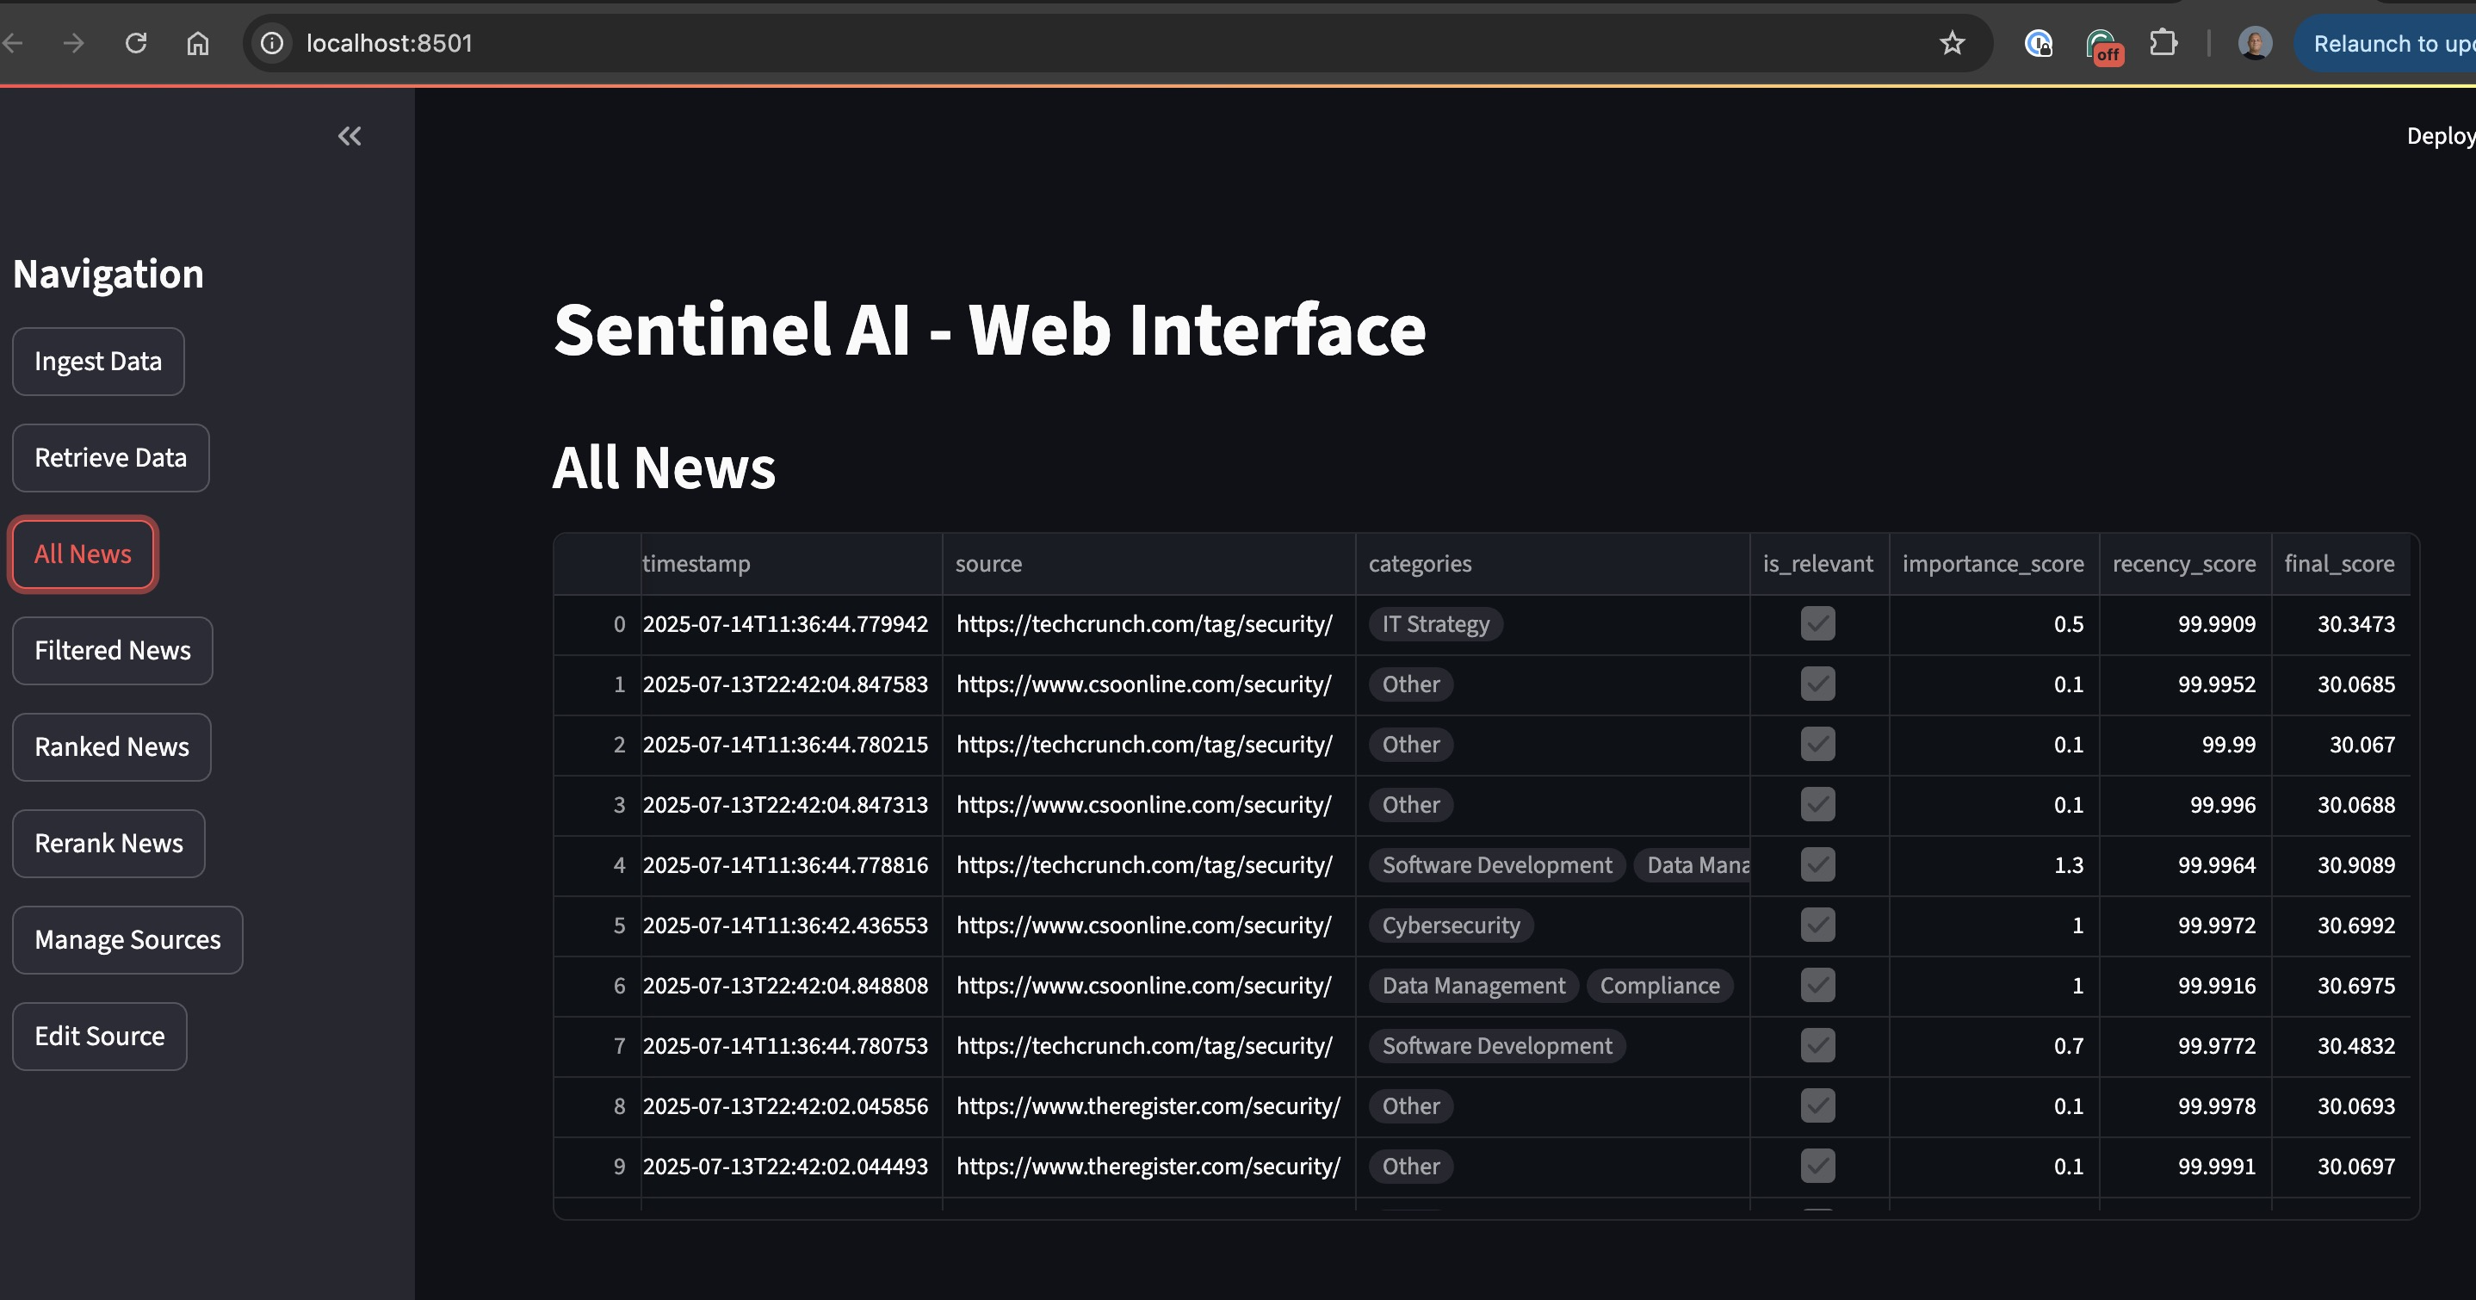Screen dimensions: 2476x1300
Task: Select the Cybersecurity category tag
Action: click(1452, 925)
